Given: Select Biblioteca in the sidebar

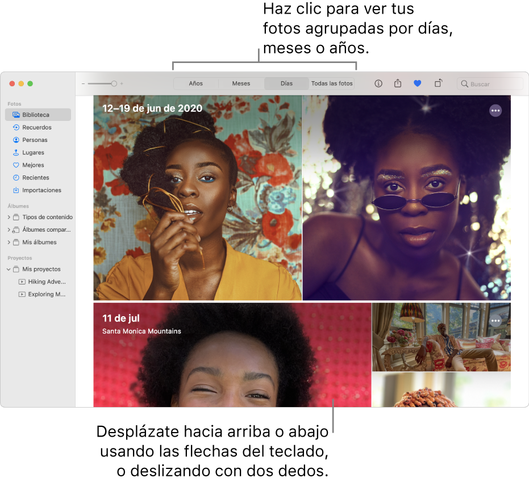Looking at the screenshot, I should pos(36,115).
